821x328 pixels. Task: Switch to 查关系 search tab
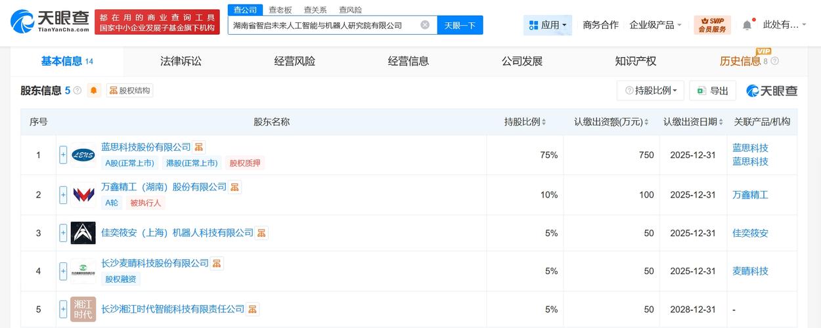click(315, 10)
